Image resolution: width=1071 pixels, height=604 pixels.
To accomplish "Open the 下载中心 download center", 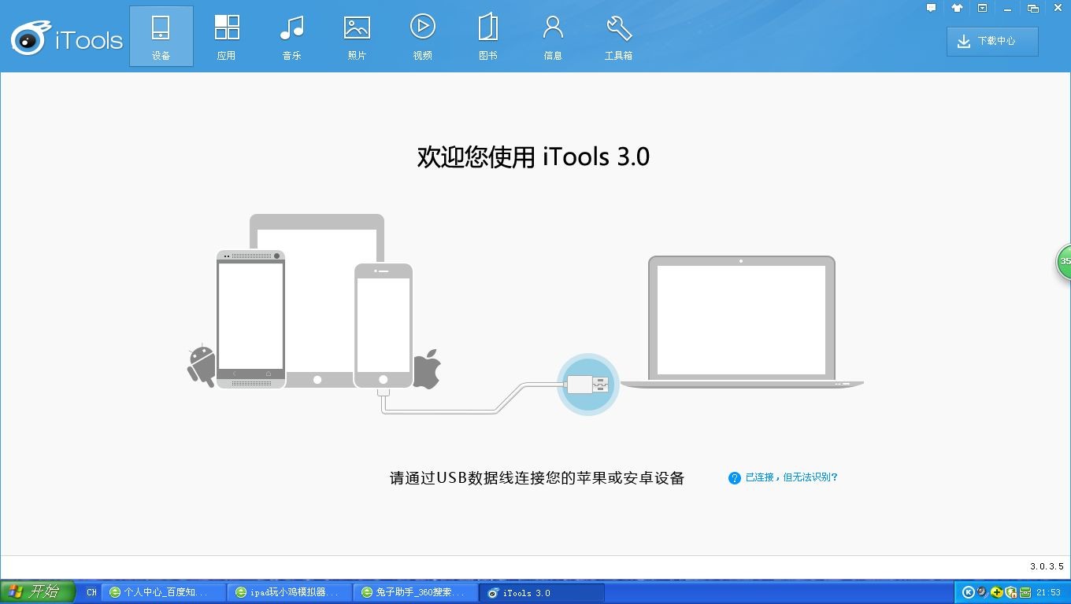I will (992, 42).
